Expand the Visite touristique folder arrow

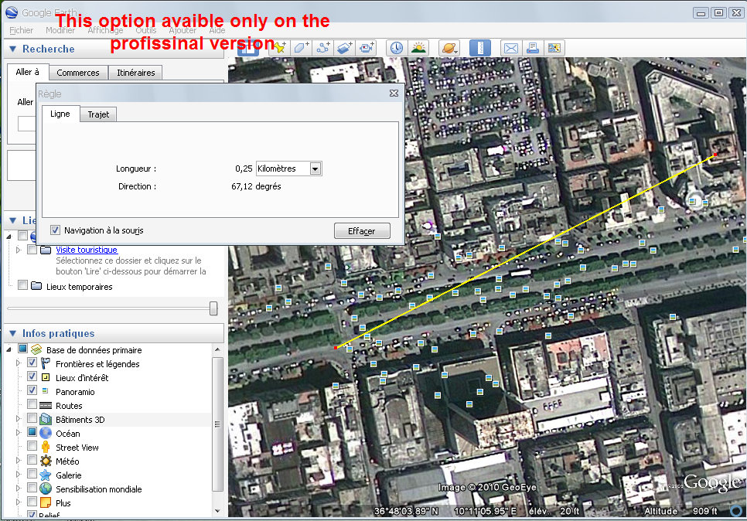(x=19, y=250)
